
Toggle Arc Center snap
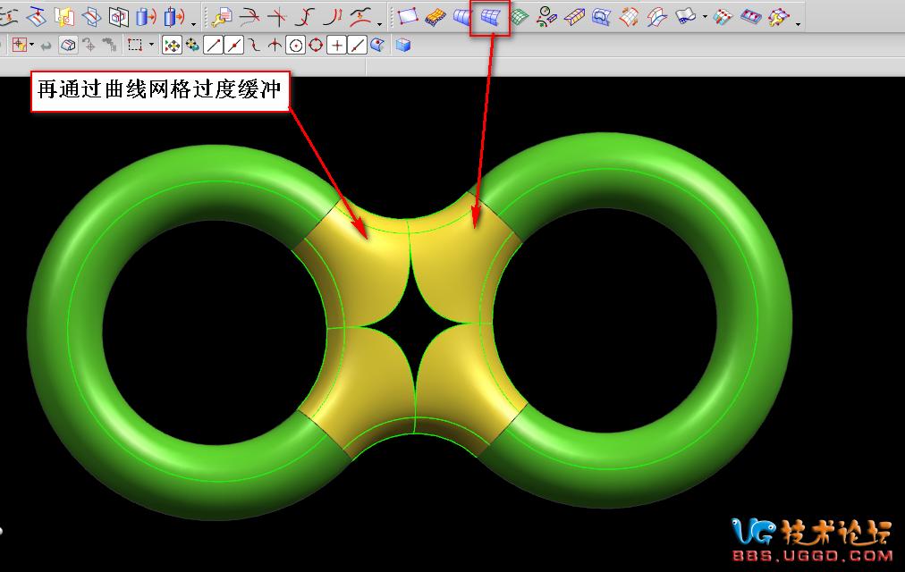295,45
